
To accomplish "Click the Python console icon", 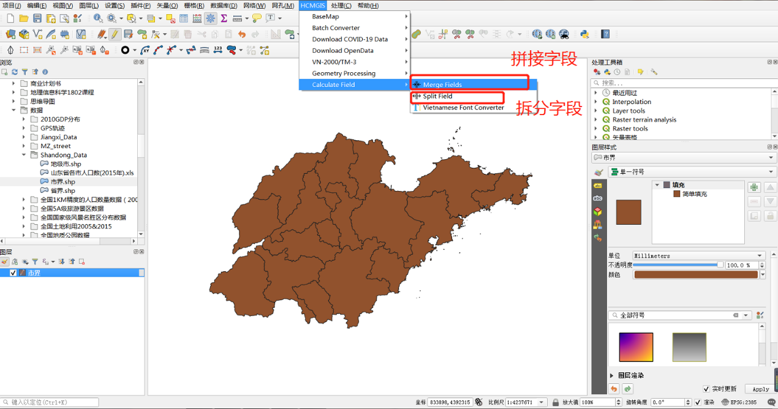I will (x=584, y=34).
